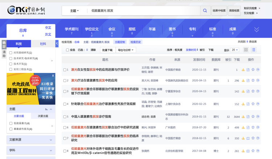Download result 1 article icon
Viewport: 272px width, 159px height.
243,70
